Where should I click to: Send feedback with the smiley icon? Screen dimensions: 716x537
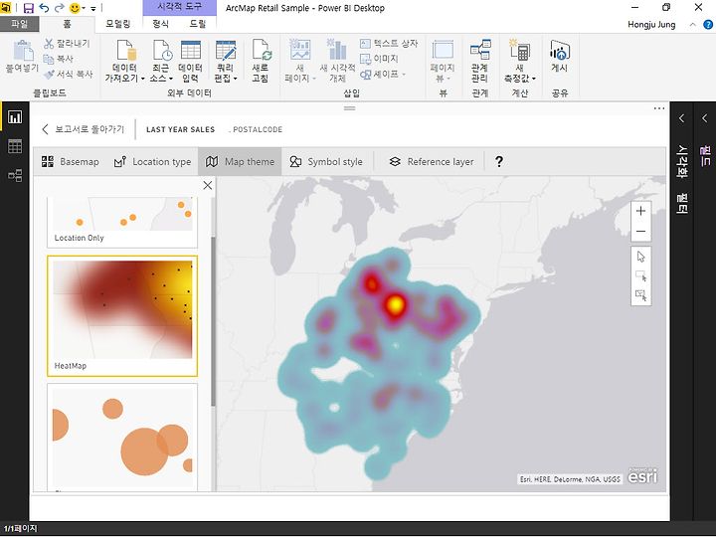pos(75,8)
